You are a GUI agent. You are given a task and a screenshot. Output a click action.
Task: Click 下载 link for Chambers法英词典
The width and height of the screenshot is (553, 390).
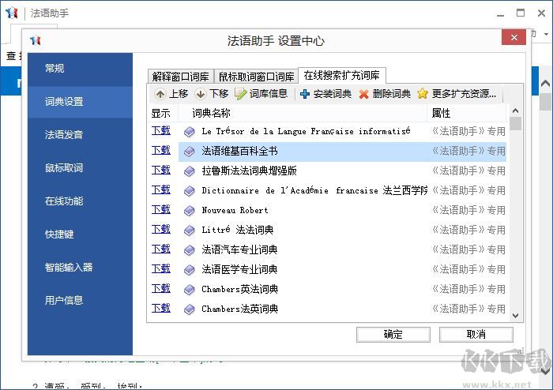[161, 308]
